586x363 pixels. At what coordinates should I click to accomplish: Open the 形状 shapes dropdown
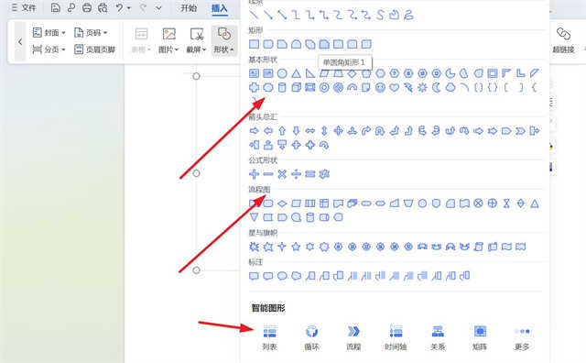(x=223, y=40)
